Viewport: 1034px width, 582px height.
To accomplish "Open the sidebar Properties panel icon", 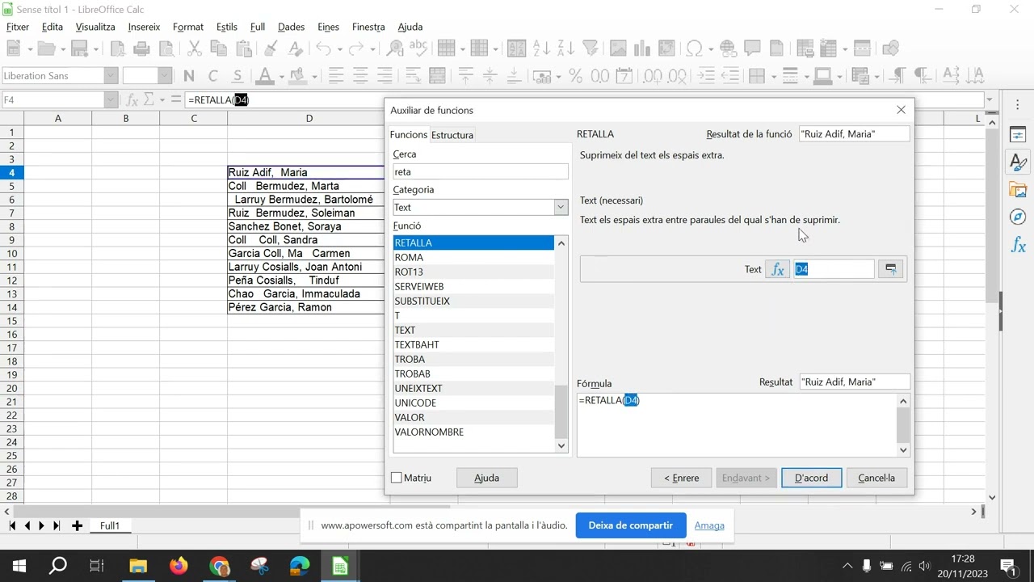I will 1019,135.
